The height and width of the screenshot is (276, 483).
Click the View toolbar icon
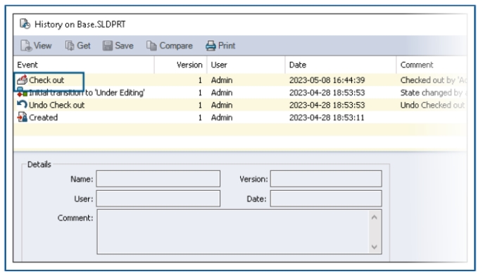coord(26,46)
